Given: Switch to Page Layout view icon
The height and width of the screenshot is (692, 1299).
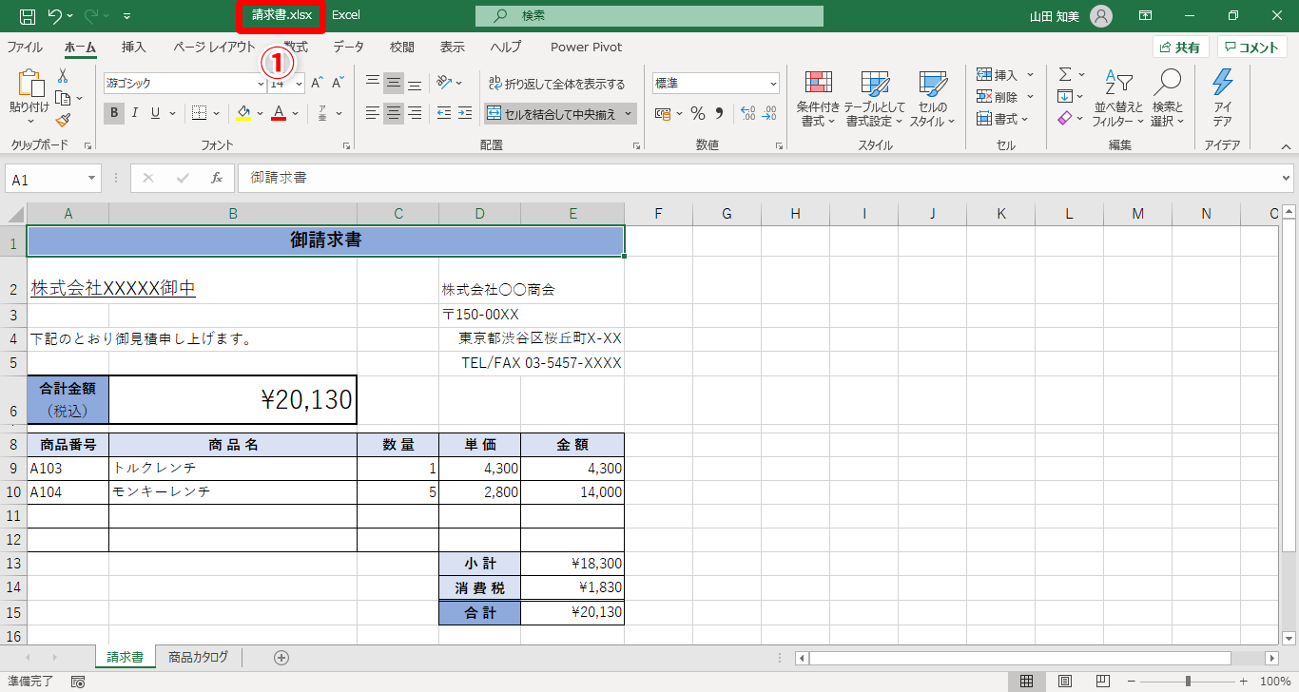Looking at the screenshot, I should [x=1064, y=682].
